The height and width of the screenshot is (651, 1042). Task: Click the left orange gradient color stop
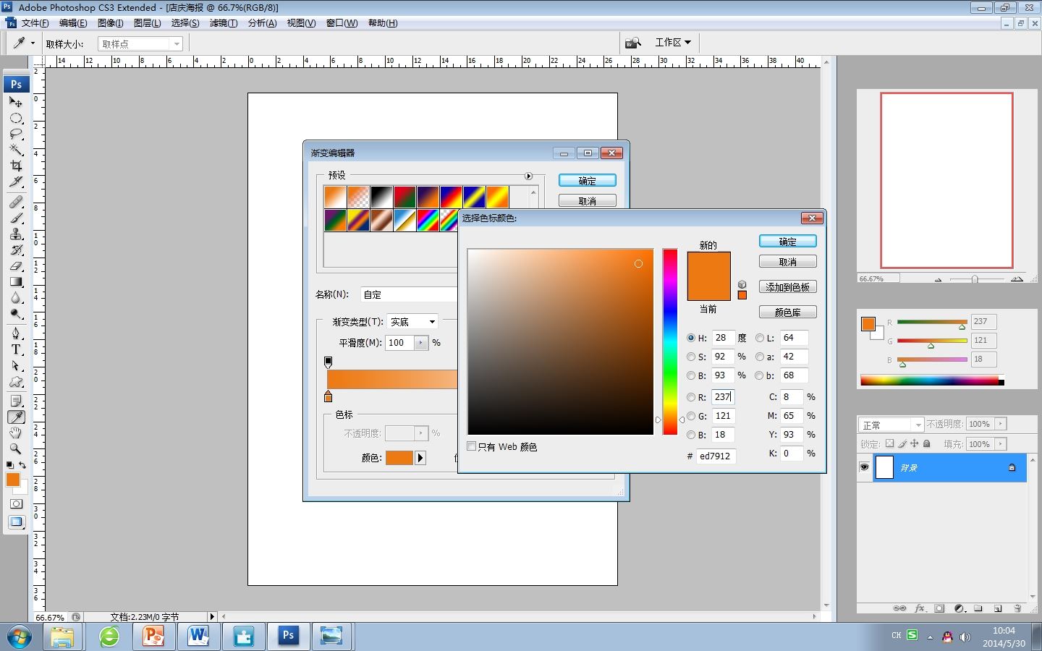coord(328,396)
